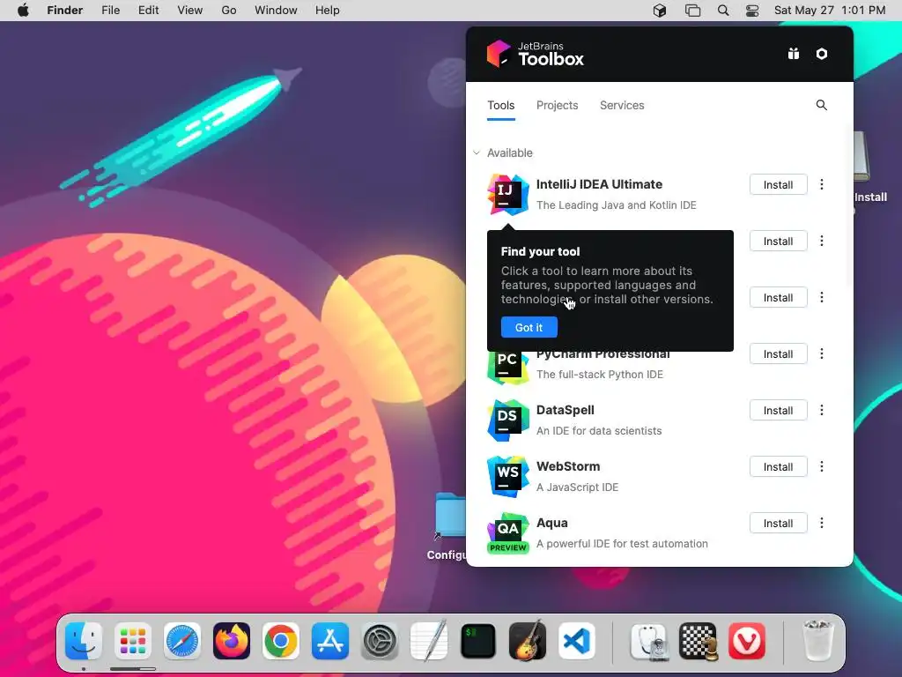Click the search magnifier in Toolbox
The height and width of the screenshot is (677, 902).
[822, 105]
